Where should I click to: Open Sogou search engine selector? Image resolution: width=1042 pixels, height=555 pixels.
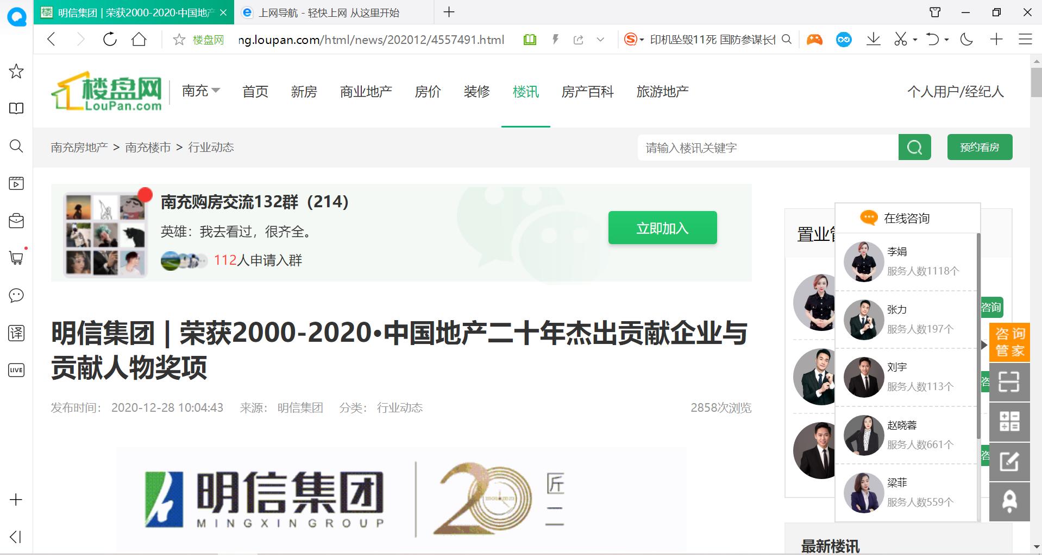634,40
